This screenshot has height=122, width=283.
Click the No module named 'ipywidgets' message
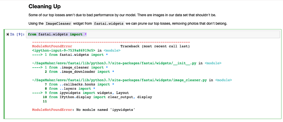[x=106, y=110]
